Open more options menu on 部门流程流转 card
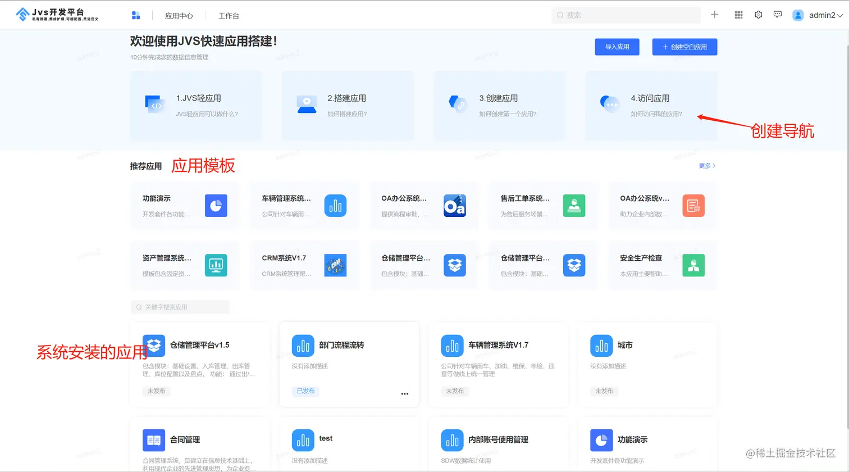849x472 pixels. [405, 394]
